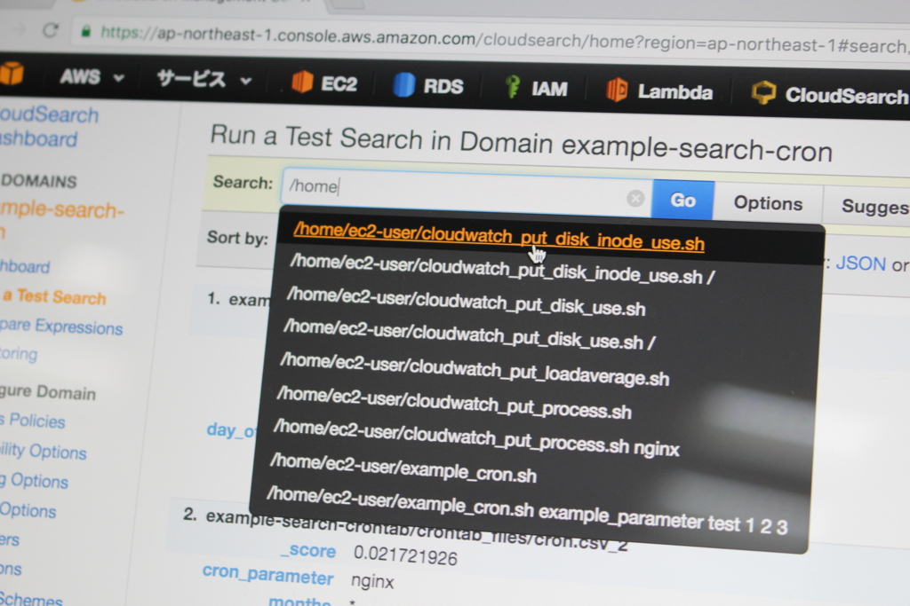The width and height of the screenshot is (910, 606).
Task: Open Indexing Options sidebar link
Action: pyautogui.click(x=34, y=480)
